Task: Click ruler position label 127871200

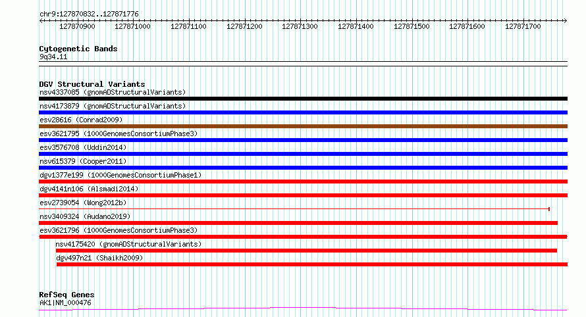Action: pos(245,26)
